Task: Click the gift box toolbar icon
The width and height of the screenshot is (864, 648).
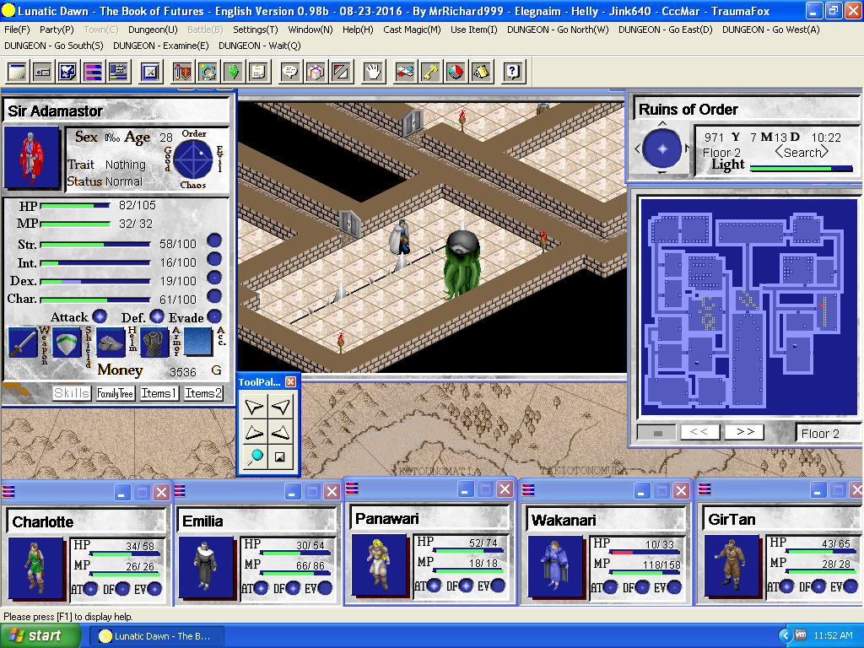Action: [x=315, y=72]
